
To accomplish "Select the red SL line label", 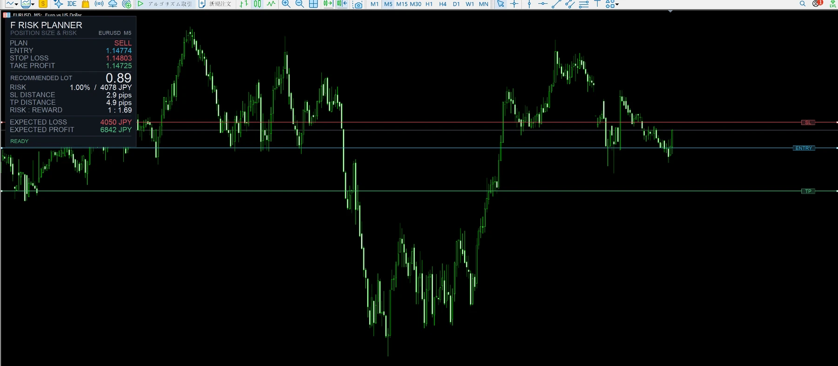I will coord(808,122).
